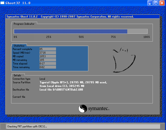This screenshot has width=166, height=130.
Task: Minimize the Ghost32 window
Action: [x=150, y=3]
